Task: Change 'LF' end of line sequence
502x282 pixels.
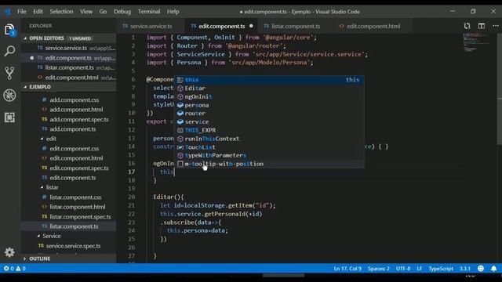Action: coord(420,268)
